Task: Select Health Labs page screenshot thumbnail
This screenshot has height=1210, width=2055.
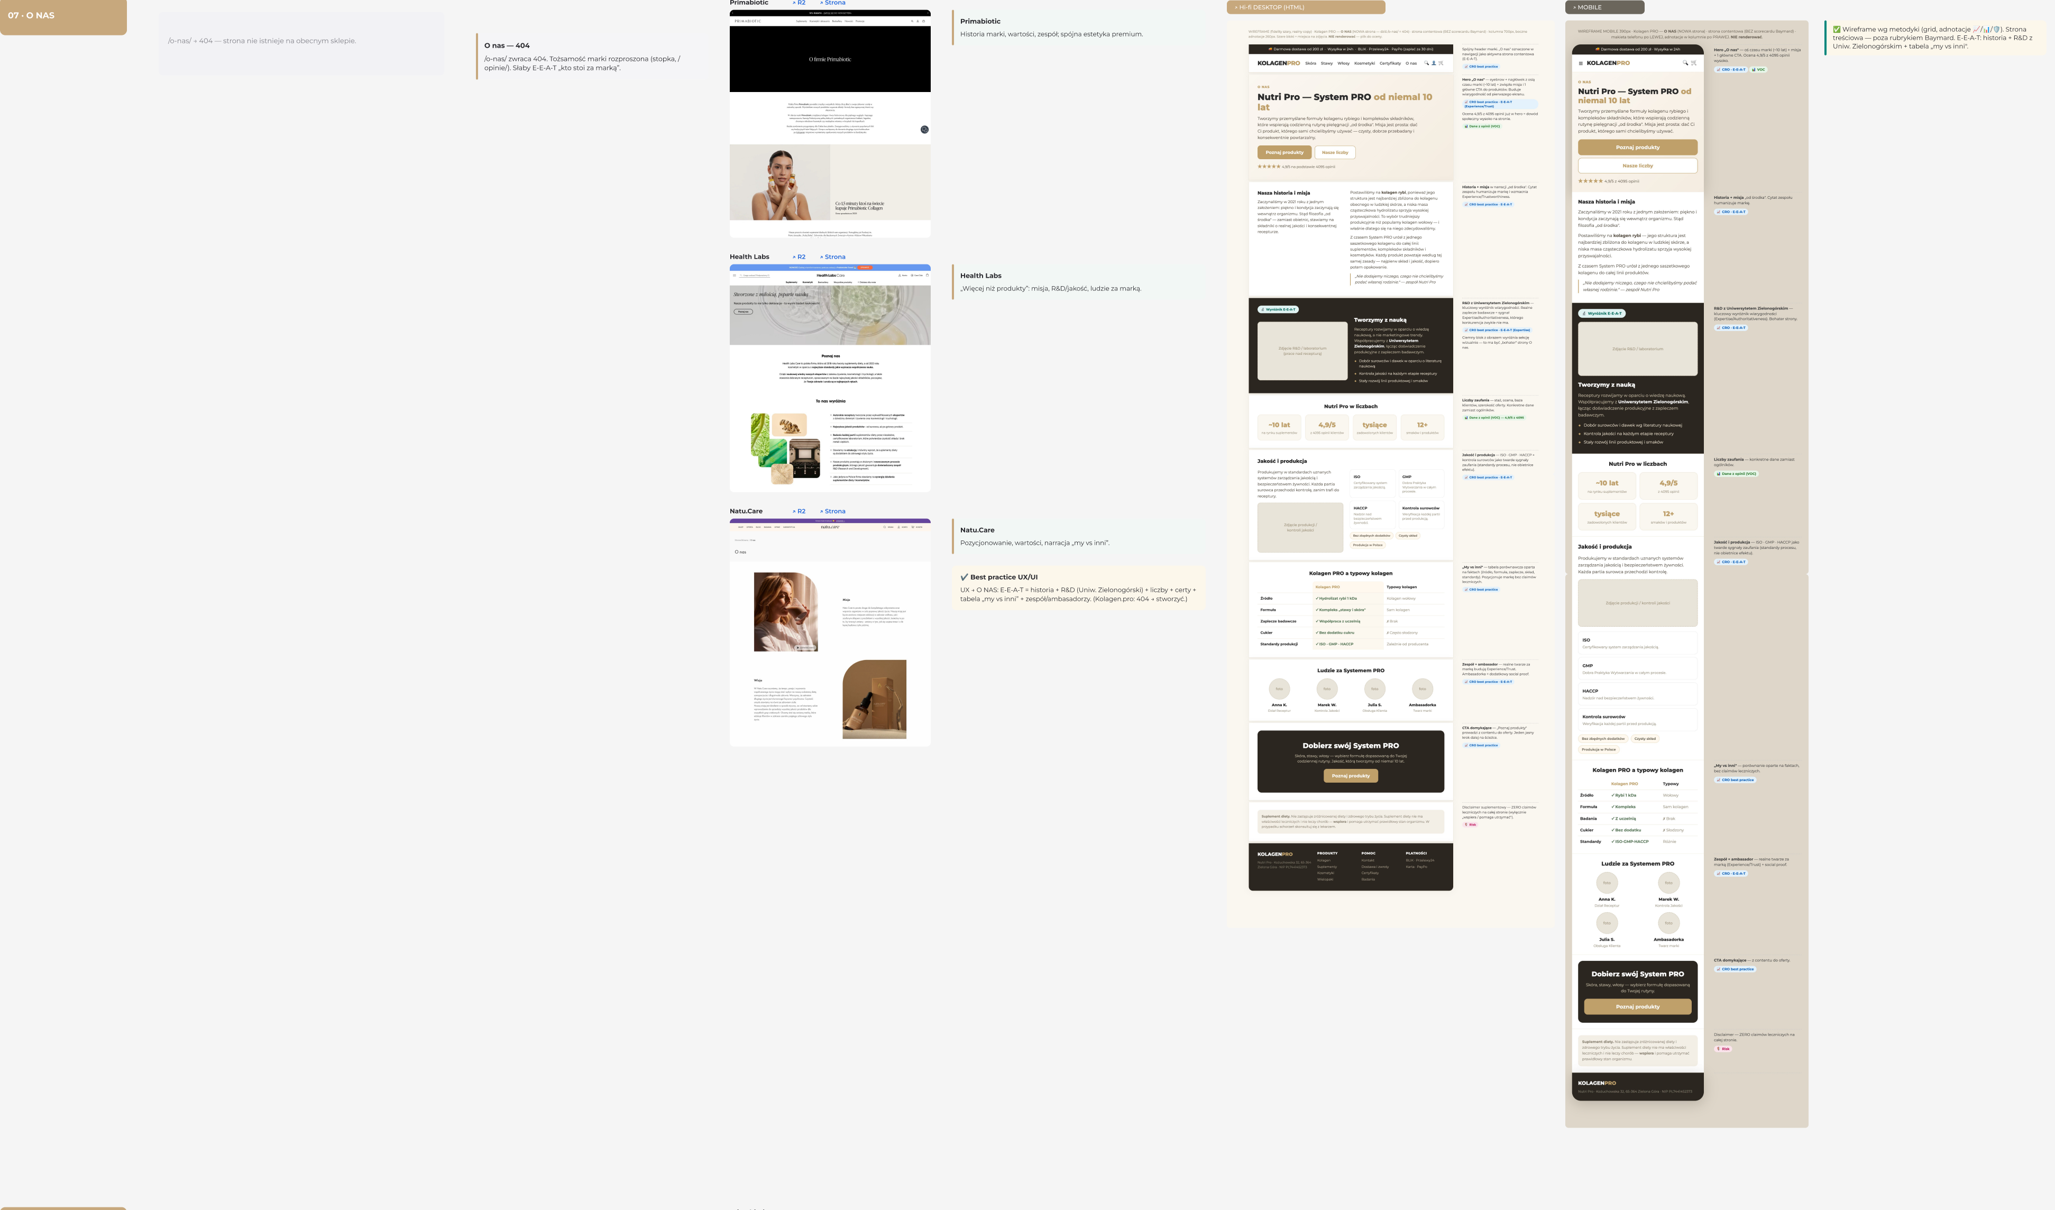Action: 830,378
